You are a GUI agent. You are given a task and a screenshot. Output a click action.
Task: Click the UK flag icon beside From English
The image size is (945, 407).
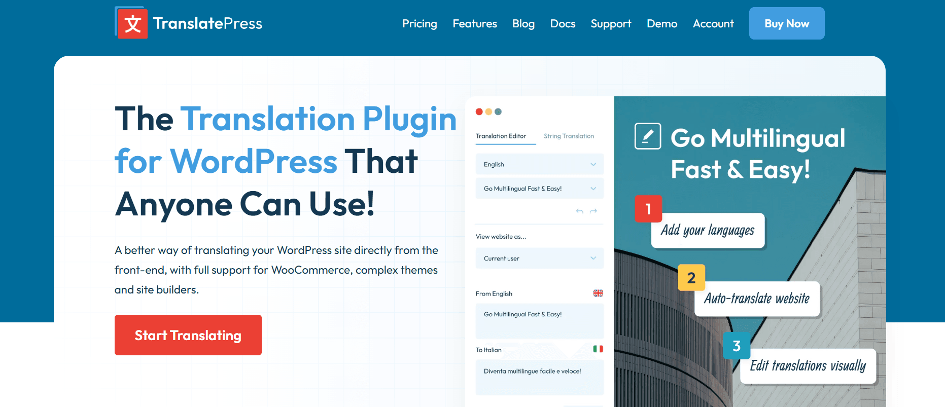coord(598,293)
